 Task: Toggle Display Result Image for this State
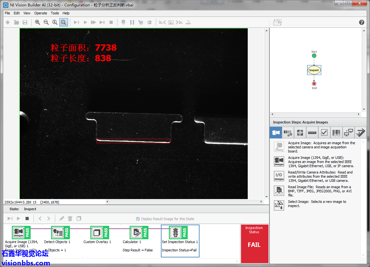(x=138, y=219)
